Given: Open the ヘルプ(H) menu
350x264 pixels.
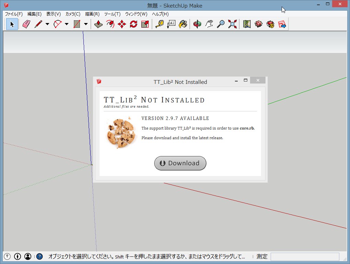Looking at the screenshot, I should [160, 14].
